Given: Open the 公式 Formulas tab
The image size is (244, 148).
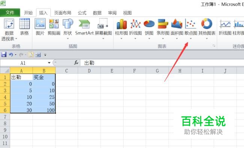Looking at the screenshot, I should (82, 13).
